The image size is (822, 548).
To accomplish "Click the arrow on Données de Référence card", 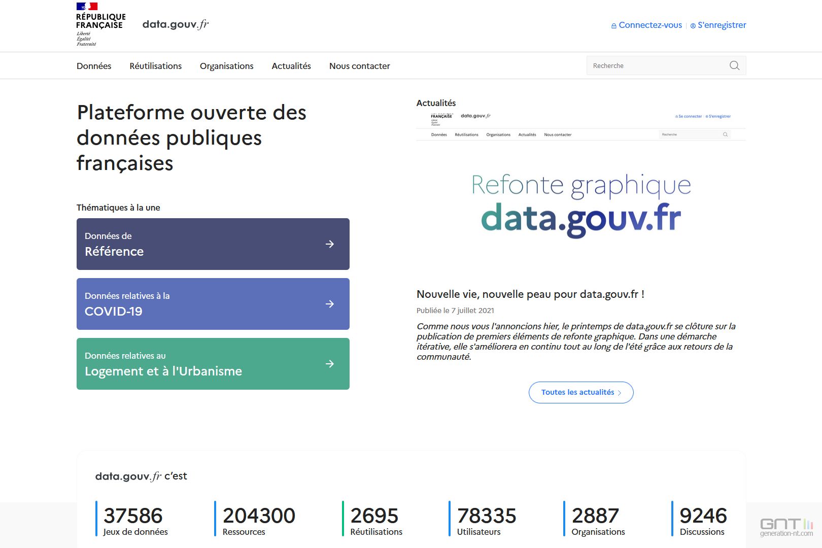I will [330, 244].
